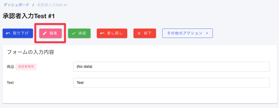This screenshot has height=108, width=279.
Task: Click the 商品 field showing (No data)
Action: [x=171, y=67]
